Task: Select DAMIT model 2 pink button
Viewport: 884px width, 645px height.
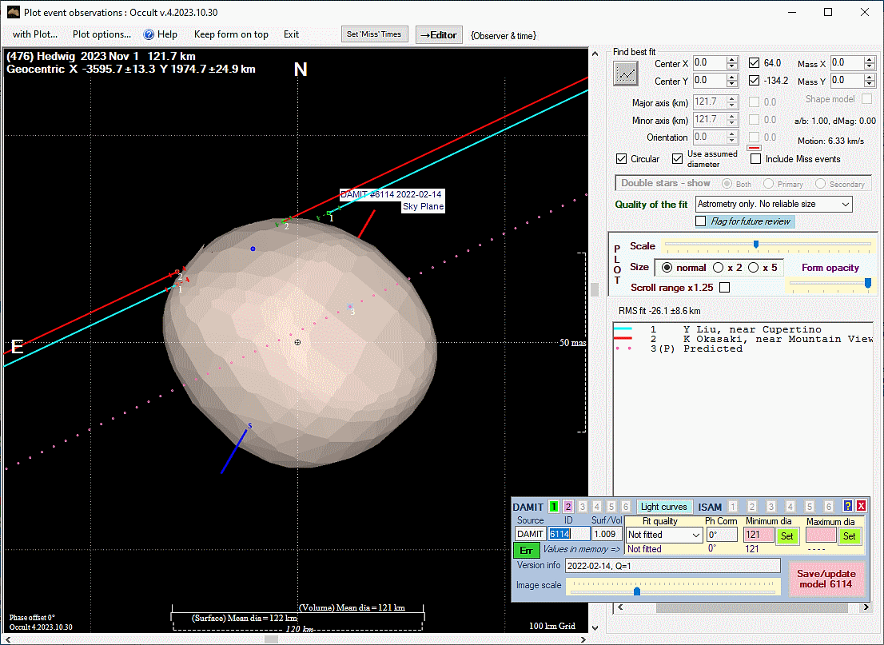Action: click(568, 507)
